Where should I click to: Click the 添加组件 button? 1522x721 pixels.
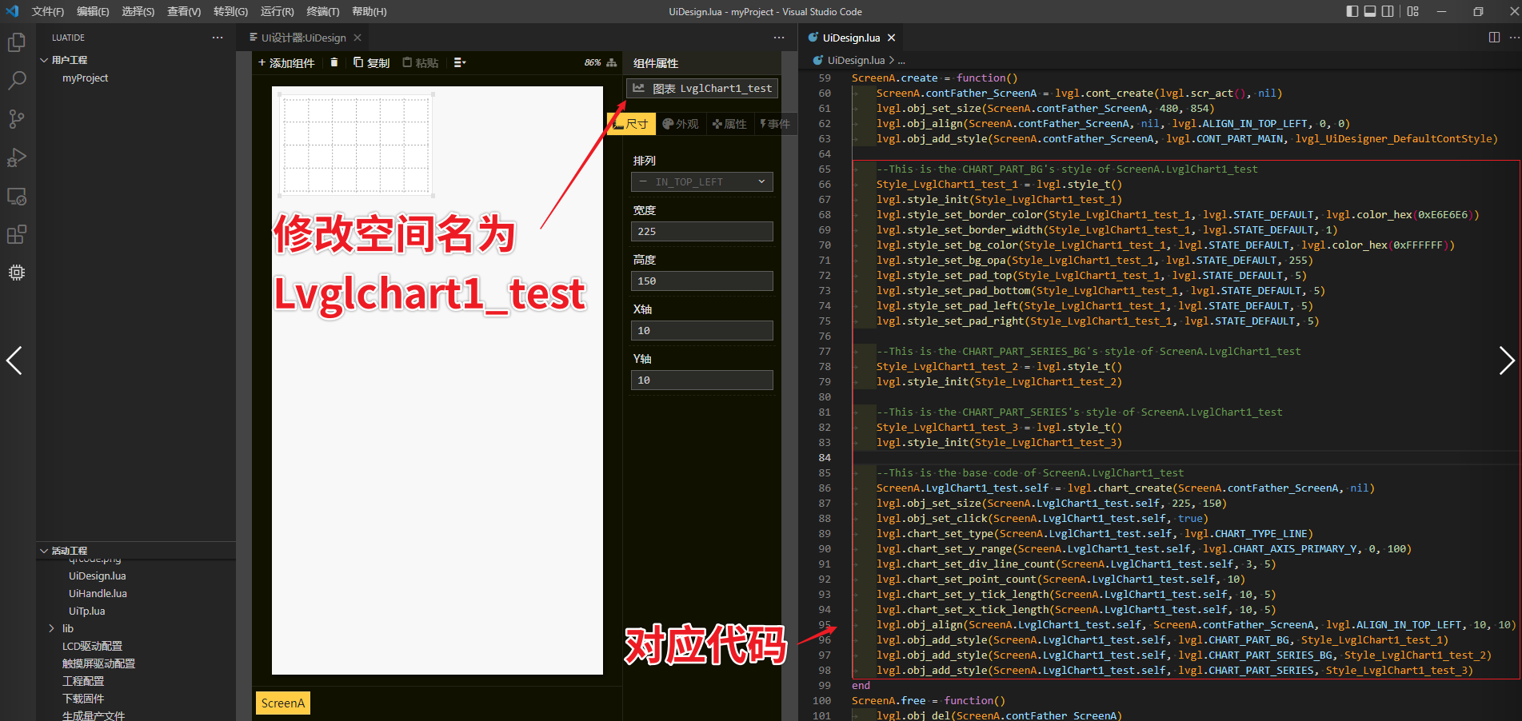pyautogui.click(x=286, y=63)
